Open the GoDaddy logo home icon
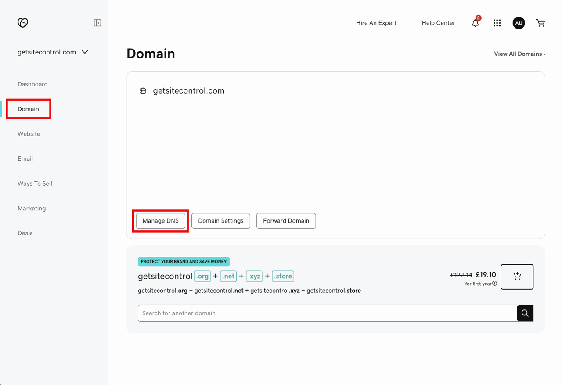 22,22
